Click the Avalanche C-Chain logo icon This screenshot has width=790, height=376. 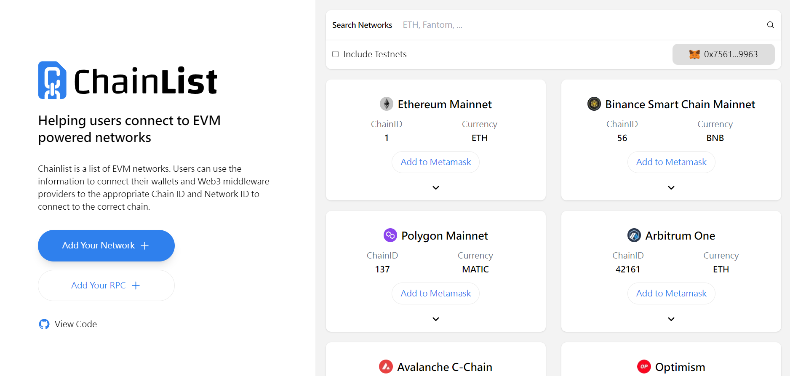386,367
